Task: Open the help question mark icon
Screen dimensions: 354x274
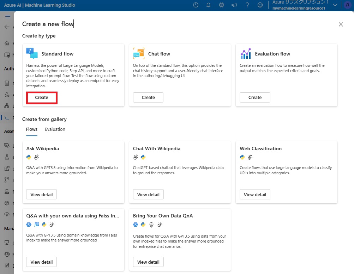Action: 247,5
